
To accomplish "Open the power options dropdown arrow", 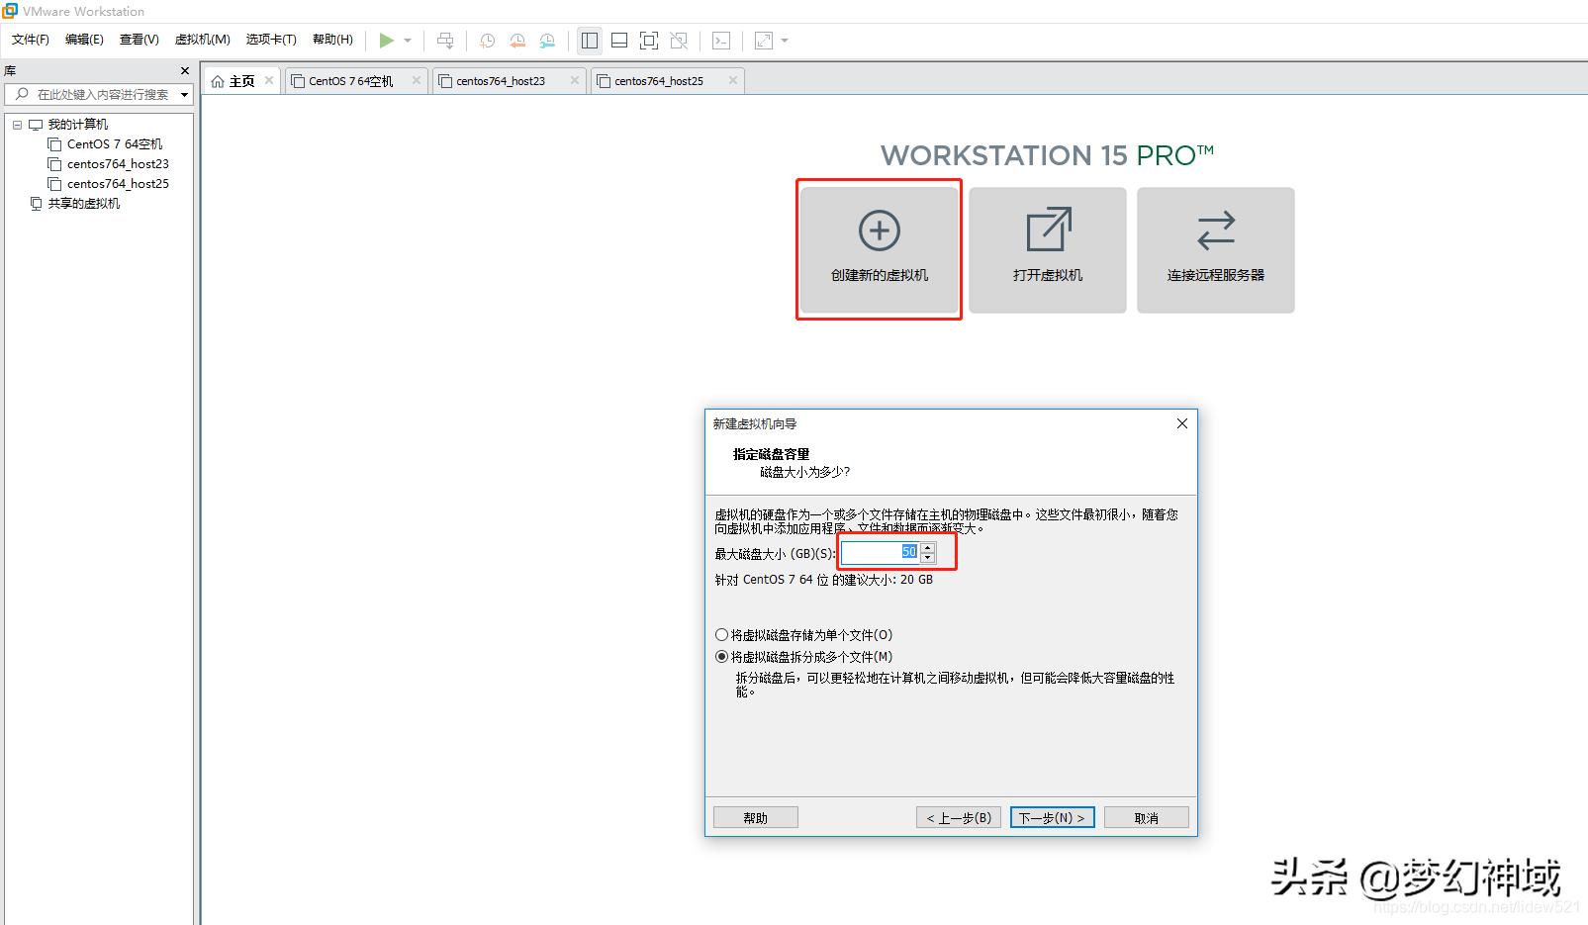I will coord(408,41).
